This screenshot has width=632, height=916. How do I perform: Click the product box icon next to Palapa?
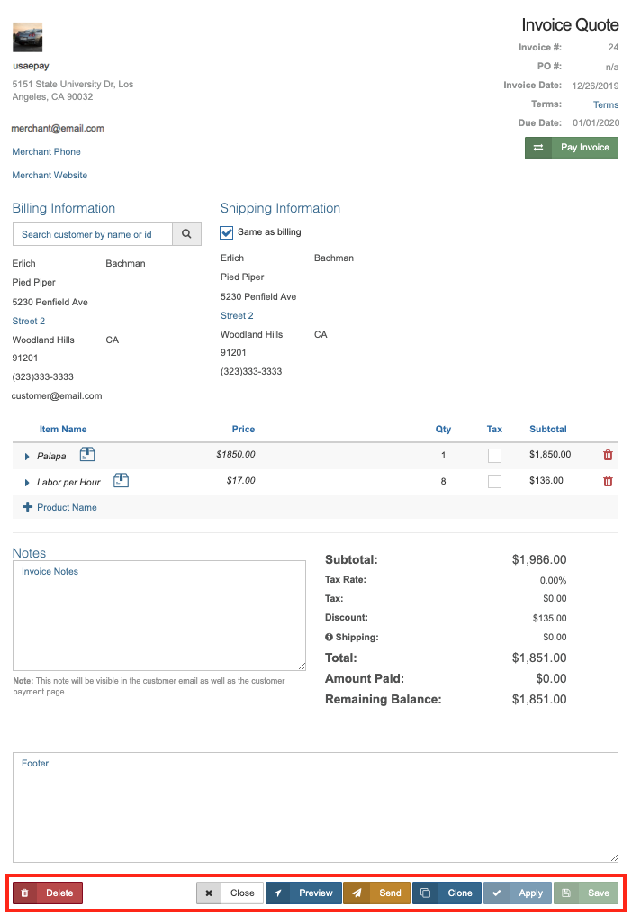tap(87, 455)
